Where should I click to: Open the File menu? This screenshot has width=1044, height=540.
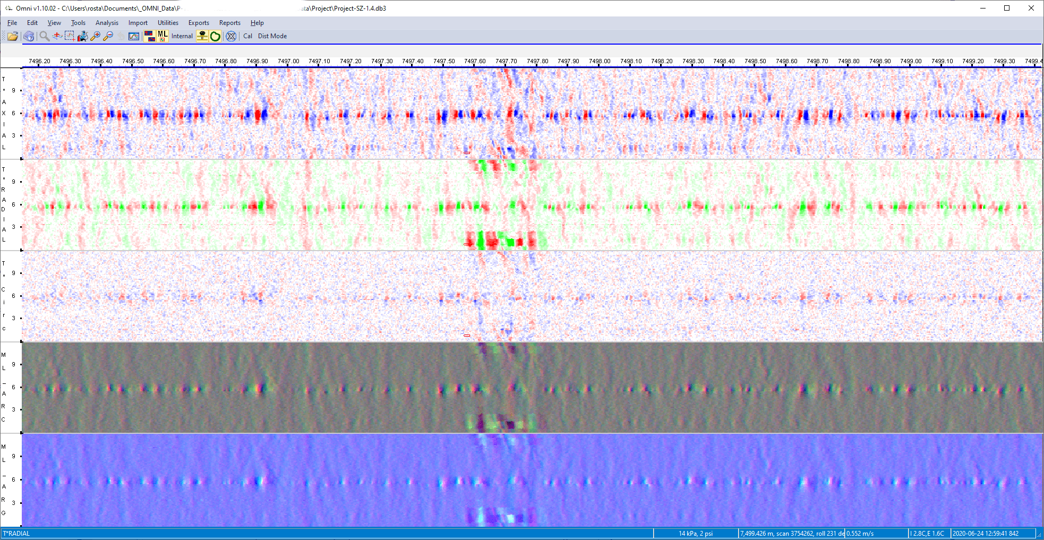(x=12, y=23)
